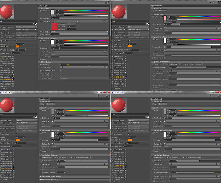Screen dimensions: 221x183
Task: Enable Invert under Diffuse Layer Transparency
Action: click(52, 59)
